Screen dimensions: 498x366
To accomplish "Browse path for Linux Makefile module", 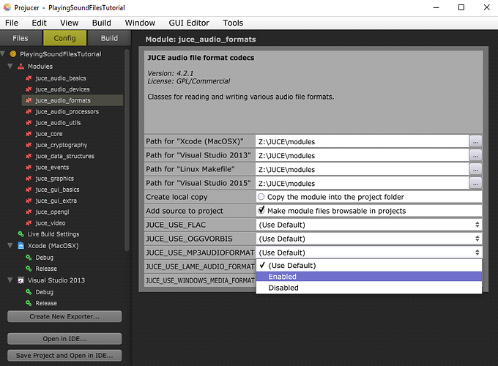I will point(475,169).
